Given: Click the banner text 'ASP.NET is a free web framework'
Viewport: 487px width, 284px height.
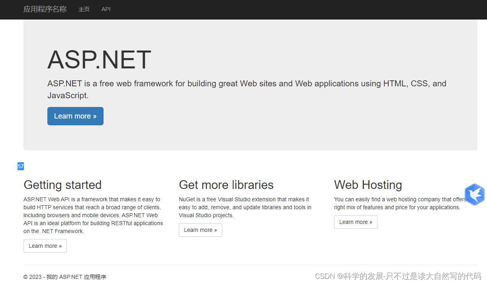Looking at the screenshot, I should coord(247,89).
